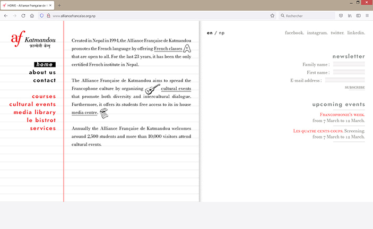The width and height of the screenshot is (373, 229).
Task: Click the SUBSCRIBE newsletter button
Action: (354, 88)
